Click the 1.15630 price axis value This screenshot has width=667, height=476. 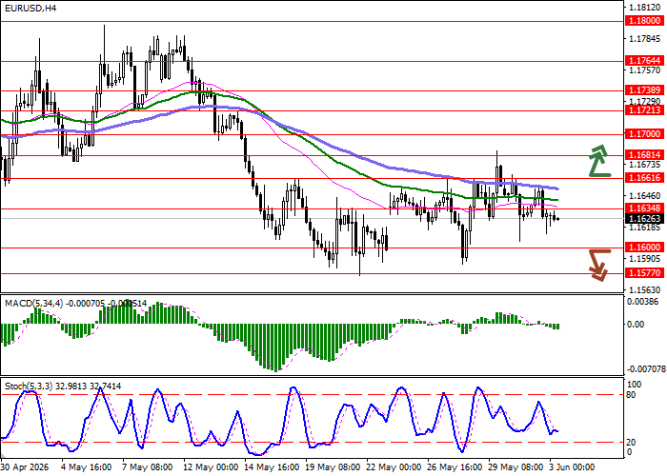[645, 290]
